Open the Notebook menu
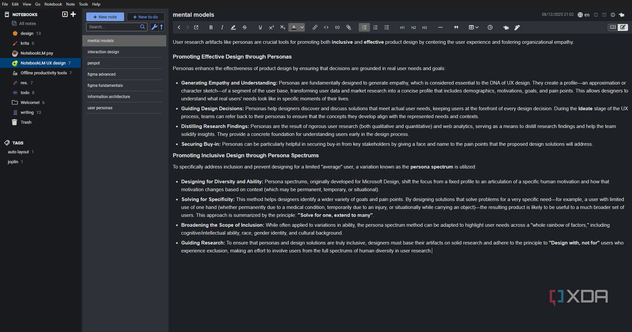The width and height of the screenshot is (632, 332). [x=53, y=4]
